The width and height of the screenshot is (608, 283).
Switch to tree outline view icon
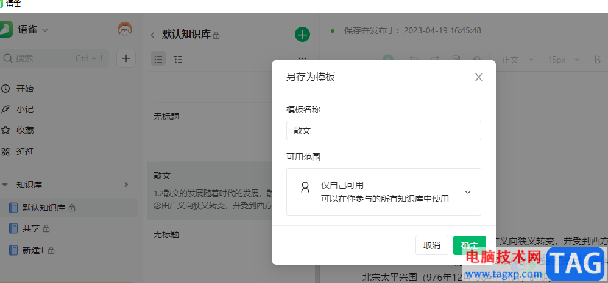pyautogui.click(x=178, y=59)
